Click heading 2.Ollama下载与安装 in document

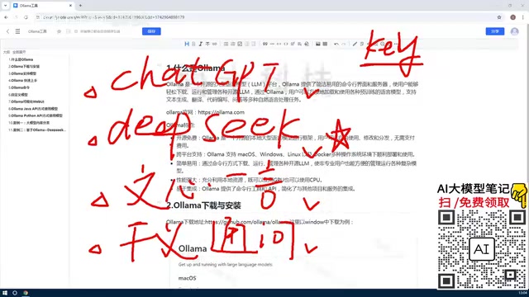(x=203, y=205)
